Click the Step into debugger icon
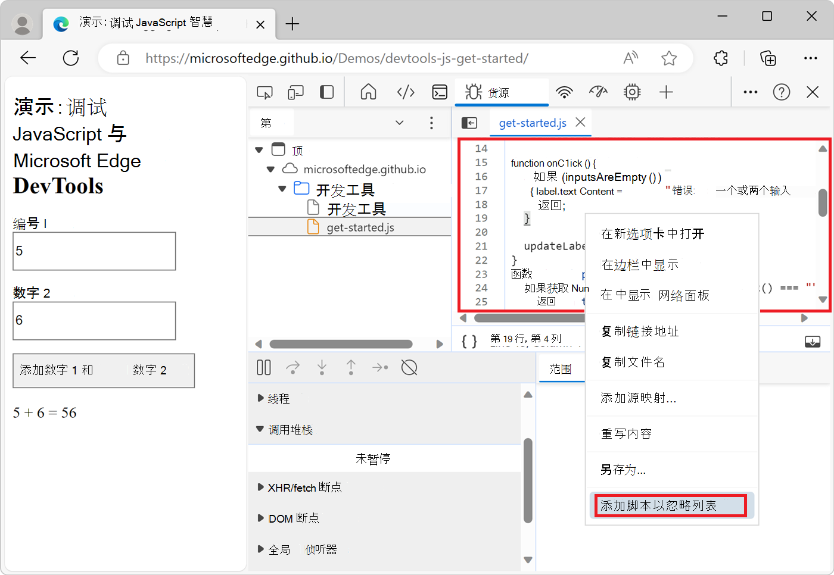Screen dimensions: 834x575 [x=322, y=368]
